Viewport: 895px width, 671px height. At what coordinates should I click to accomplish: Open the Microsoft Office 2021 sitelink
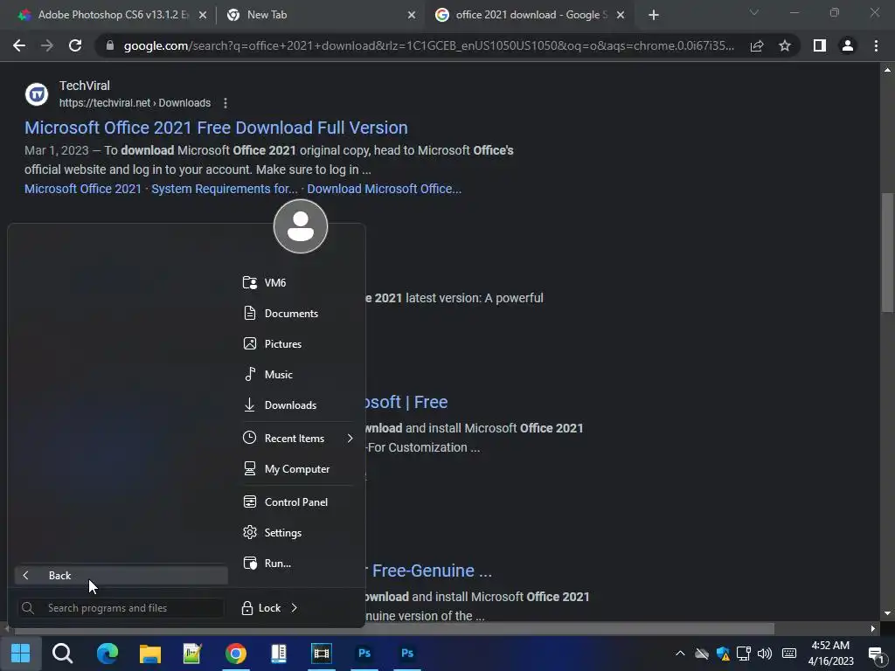[83, 189]
